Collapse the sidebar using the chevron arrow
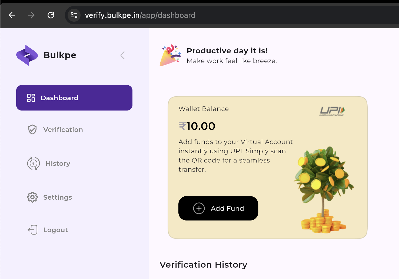The height and width of the screenshot is (279, 399). pos(122,55)
